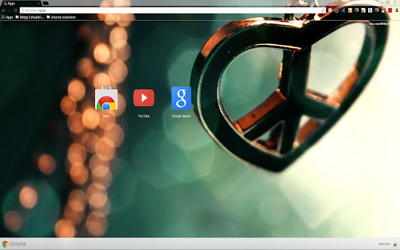Click the envelope mail extension icon
Image resolution: width=400 pixels, height=250 pixels.
pyautogui.click(x=337, y=11)
